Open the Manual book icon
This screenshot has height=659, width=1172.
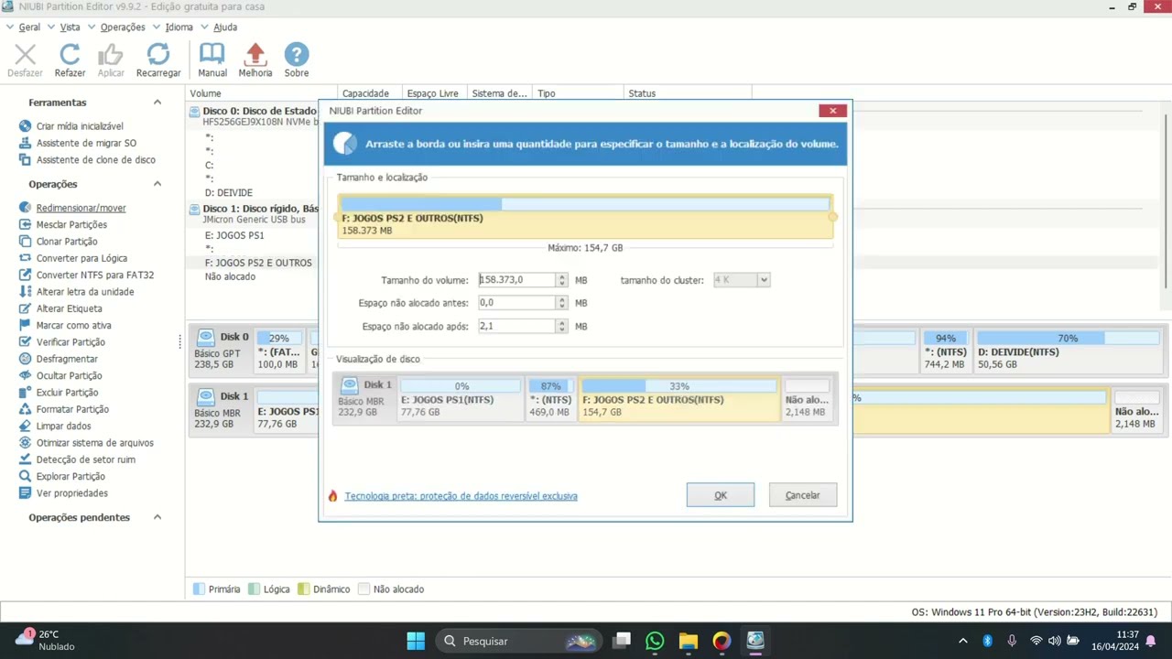[x=212, y=55]
